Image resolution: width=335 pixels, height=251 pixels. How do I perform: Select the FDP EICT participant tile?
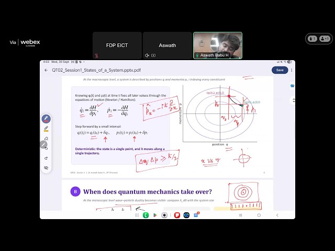click(117, 45)
